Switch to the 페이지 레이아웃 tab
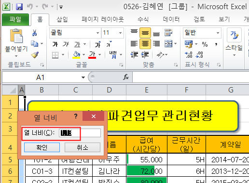This screenshot has width=249, height=183. click(x=103, y=20)
